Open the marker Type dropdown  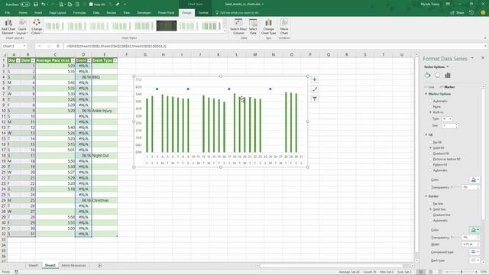[x=447, y=119]
